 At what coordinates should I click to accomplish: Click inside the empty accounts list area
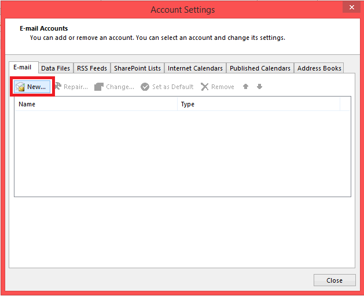tap(182, 153)
